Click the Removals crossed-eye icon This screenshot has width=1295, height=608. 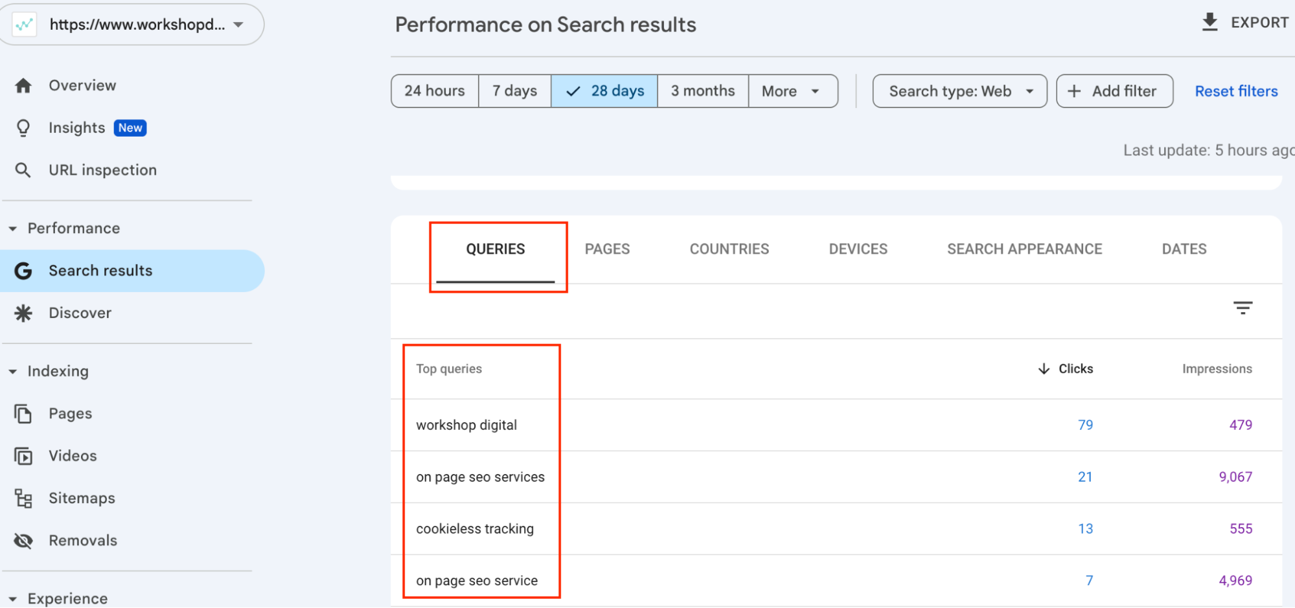click(23, 541)
